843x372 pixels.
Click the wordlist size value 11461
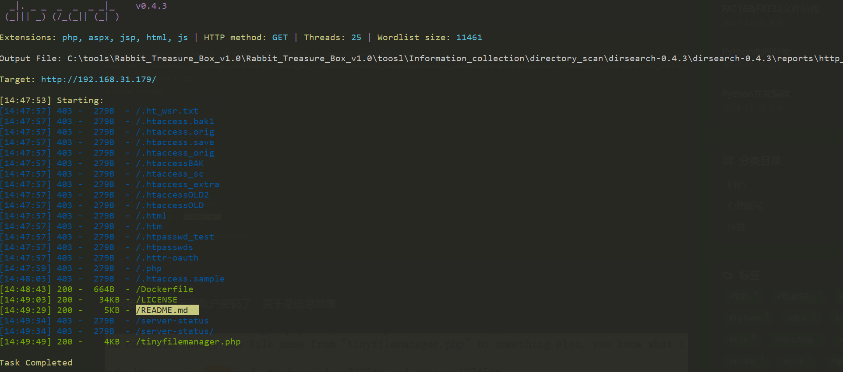pyautogui.click(x=469, y=38)
